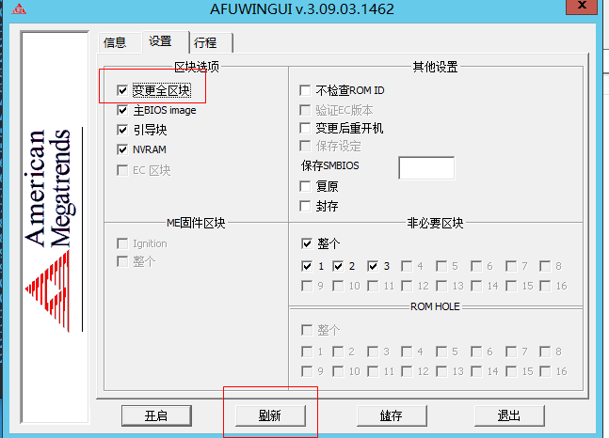Enable 变更后重开机 checkbox
This screenshot has width=609, height=438.
pyautogui.click(x=305, y=128)
